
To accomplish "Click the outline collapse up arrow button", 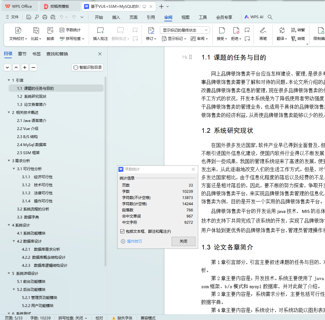I will click(x=16, y=67).
